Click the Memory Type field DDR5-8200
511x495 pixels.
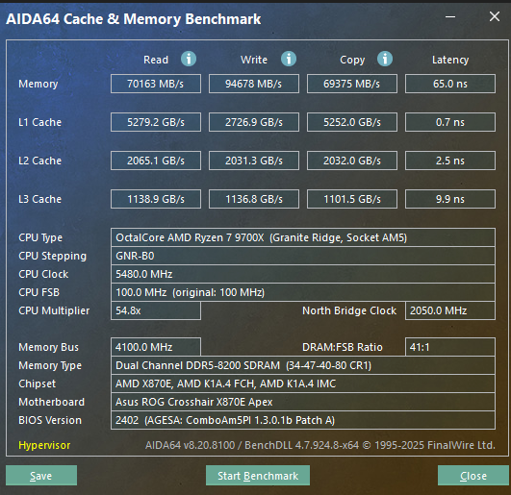click(x=303, y=365)
